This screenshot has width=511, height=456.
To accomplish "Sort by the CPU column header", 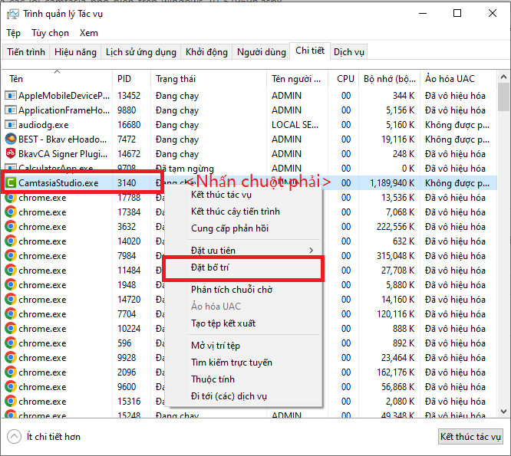I will tap(344, 79).
